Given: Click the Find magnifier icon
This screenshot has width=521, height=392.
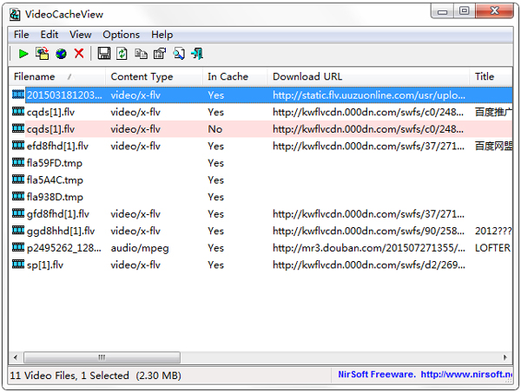Looking at the screenshot, I should pyautogui.click(x=179, y=54).
